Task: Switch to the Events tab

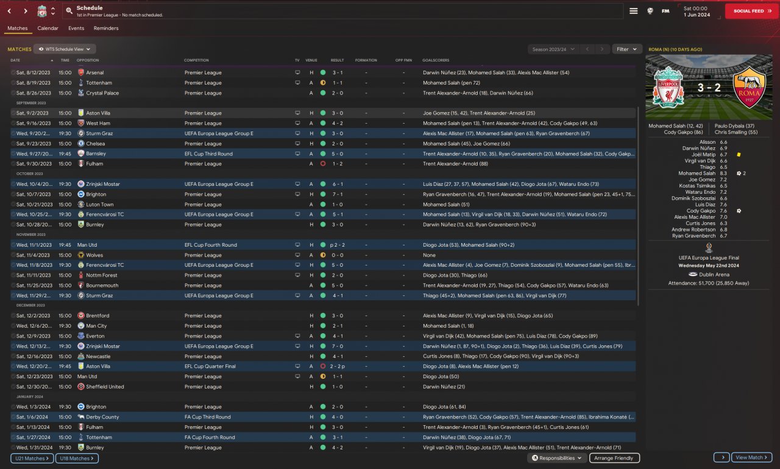Action: 76,29
